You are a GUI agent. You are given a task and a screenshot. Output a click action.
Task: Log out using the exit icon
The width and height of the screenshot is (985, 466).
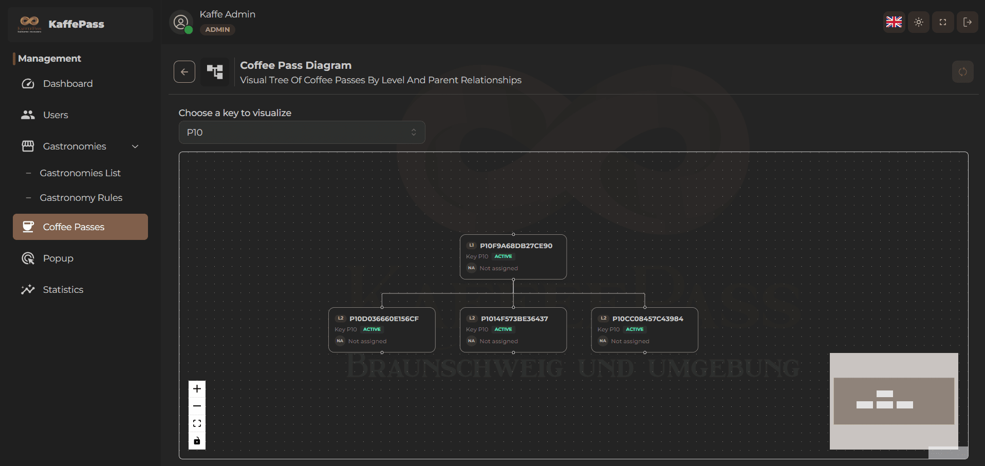pyautogui.click(x=967, y=22)
